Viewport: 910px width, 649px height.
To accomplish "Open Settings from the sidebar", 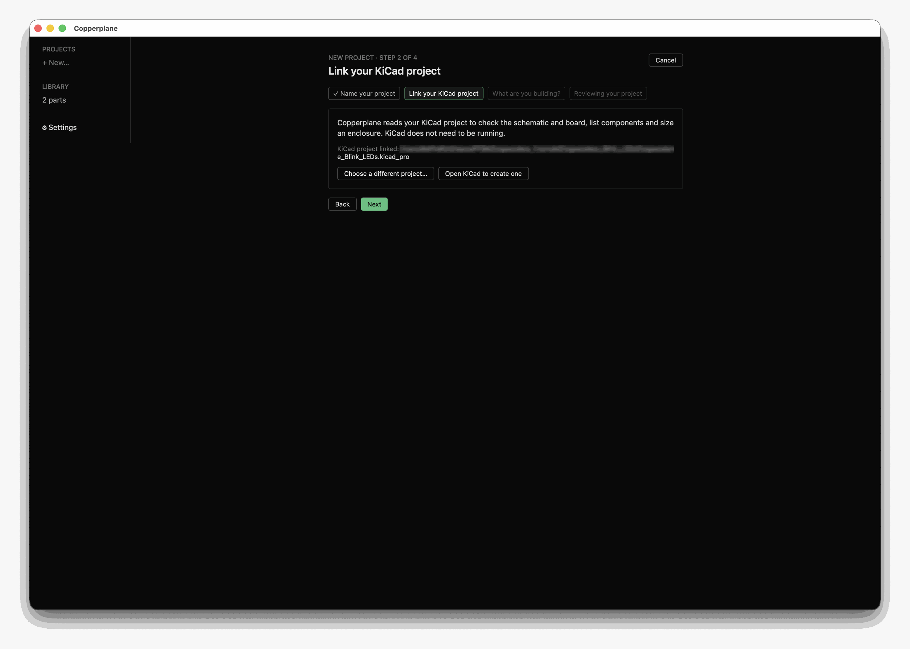I will tap(59, 128).
